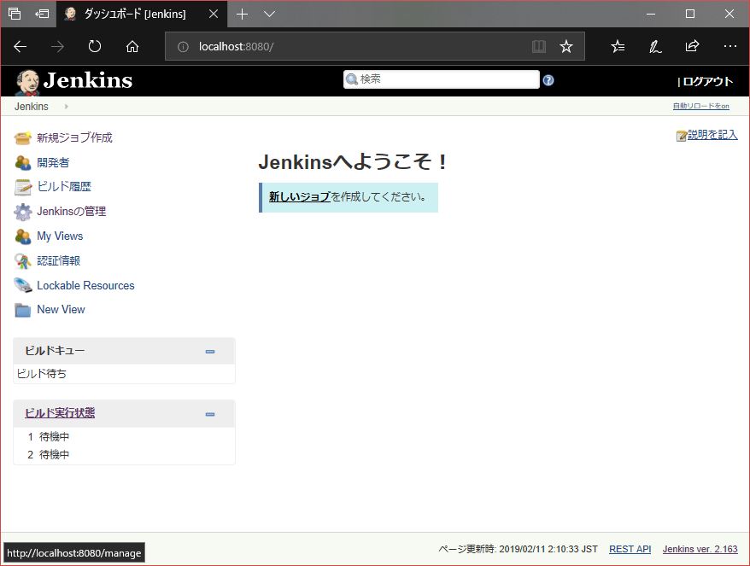Click the search help question mark icon

[x=548, y=80]
